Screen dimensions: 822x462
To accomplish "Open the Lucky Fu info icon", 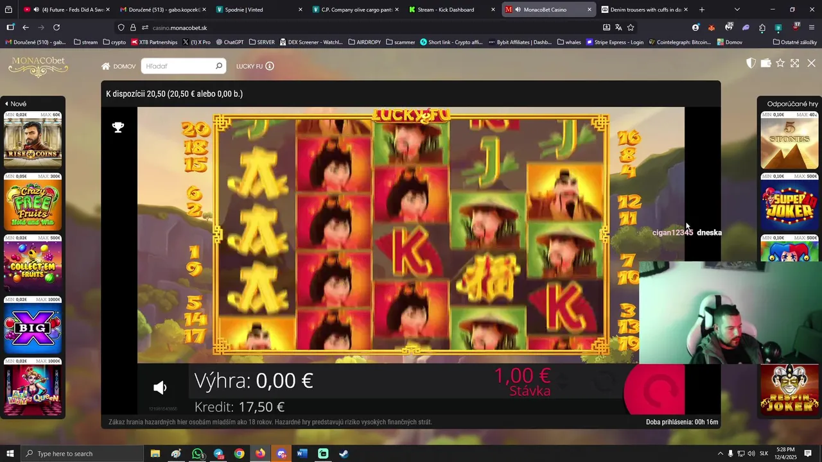I will pyautogui.click(x=270, y=66).
